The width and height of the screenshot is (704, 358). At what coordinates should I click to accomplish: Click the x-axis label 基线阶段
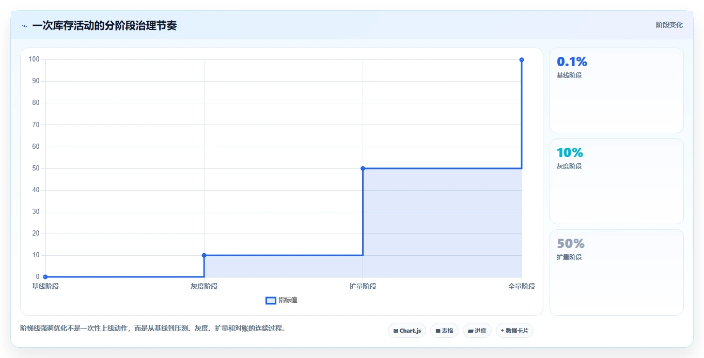[45, 286]
